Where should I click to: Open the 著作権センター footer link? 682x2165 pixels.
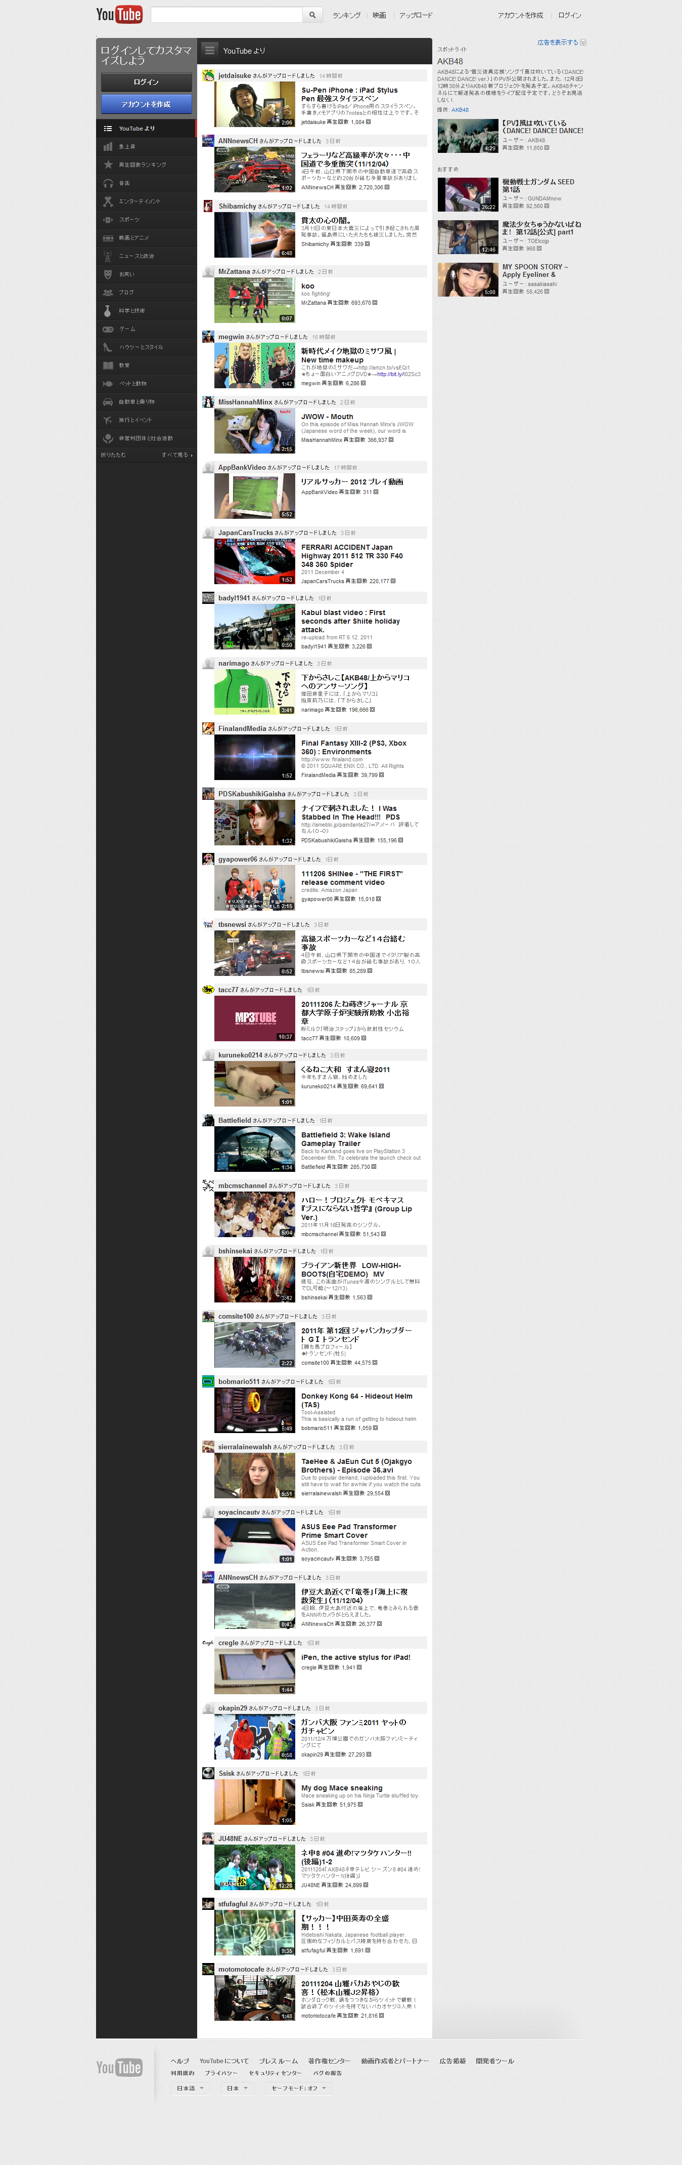tap(329, 2061)
